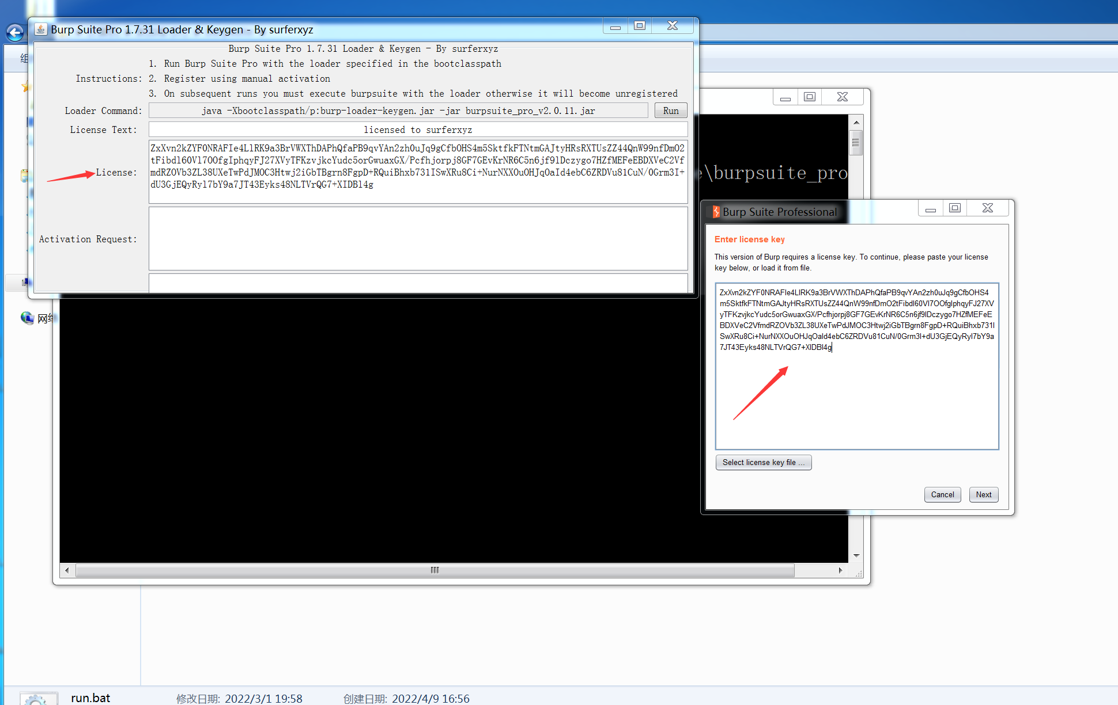The height and width of the screenshot is (705, 1118).
Task: Click the 'Enter license key' heading
Action: click(x=749, y=239)
